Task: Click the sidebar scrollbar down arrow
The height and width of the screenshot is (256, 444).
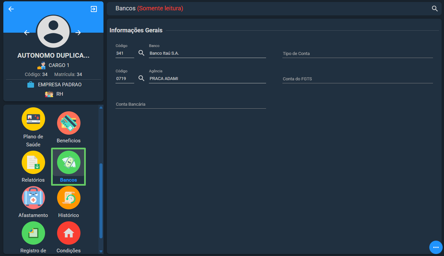Action: coord(101,251)
